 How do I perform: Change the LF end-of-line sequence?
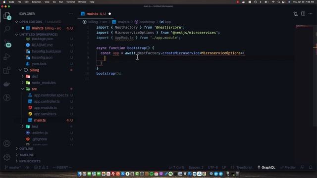224,167
